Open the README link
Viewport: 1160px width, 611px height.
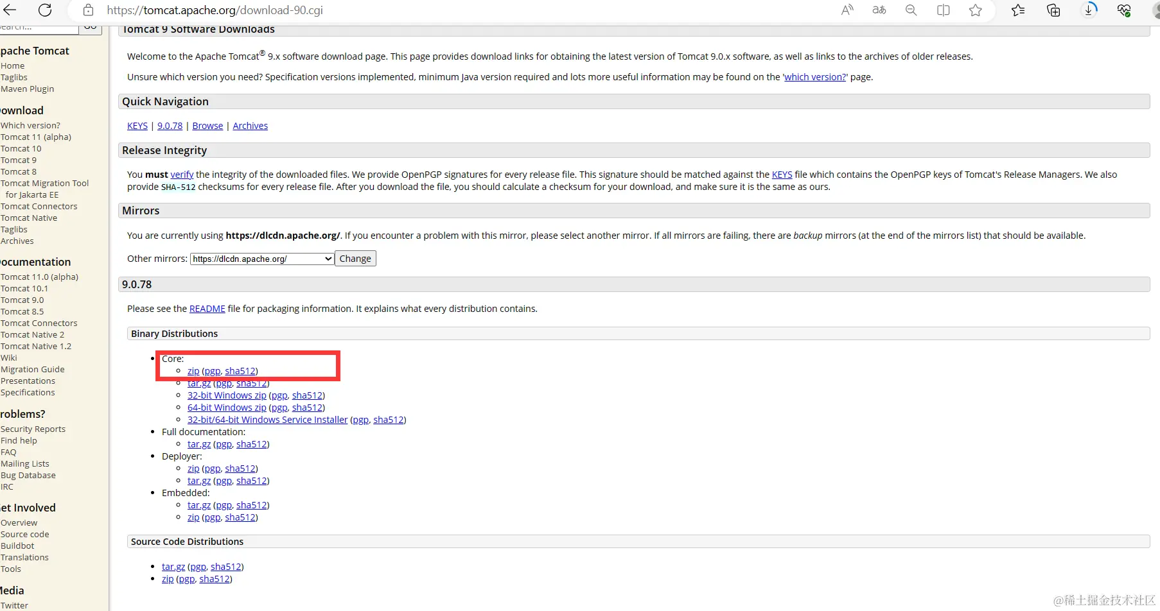click(x=207, y=309)
